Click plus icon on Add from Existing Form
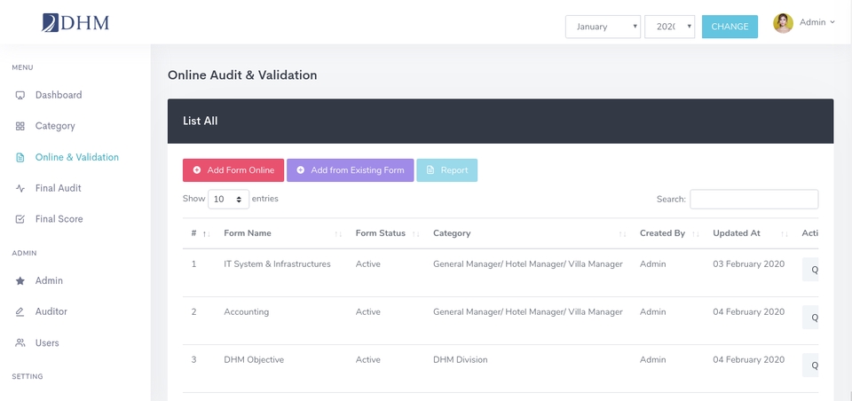The image size is (852, 401). (x=301, y=170)
